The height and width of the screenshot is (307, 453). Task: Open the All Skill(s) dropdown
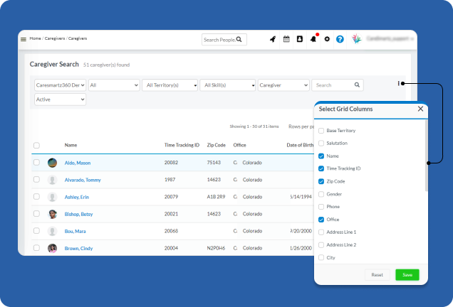coord(227,85)
